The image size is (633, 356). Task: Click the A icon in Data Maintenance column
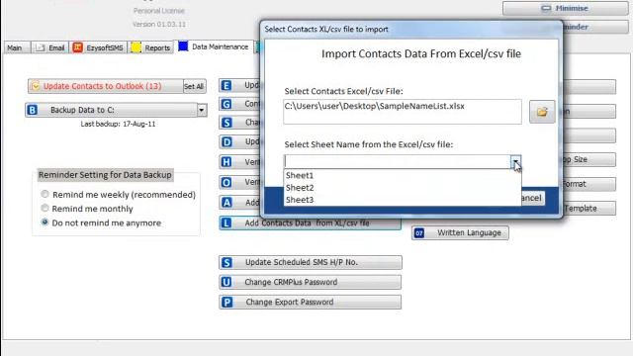[226, 202]
